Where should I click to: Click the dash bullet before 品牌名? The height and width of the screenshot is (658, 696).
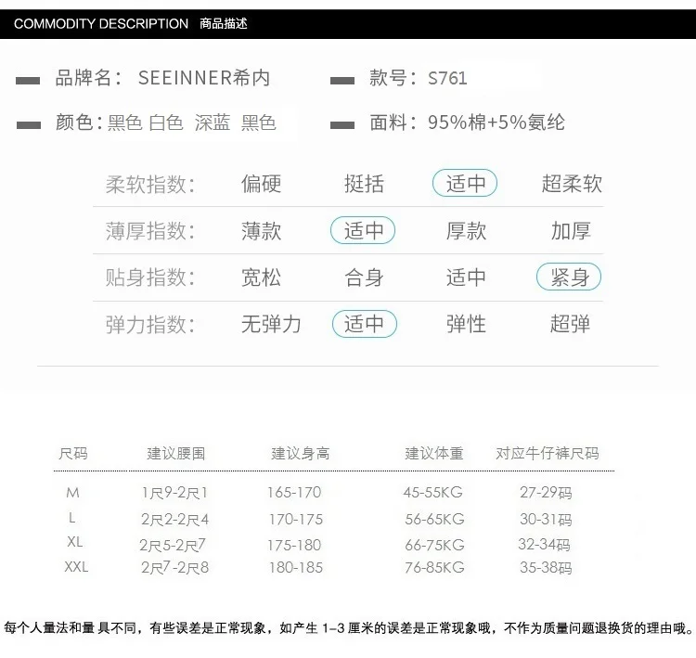click(x=28, y=81)
